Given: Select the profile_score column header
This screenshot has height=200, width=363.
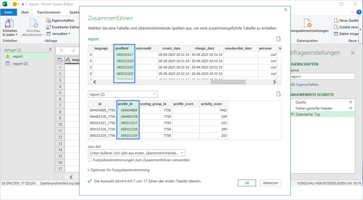Looking at the screenshot, I should pyautogui.click(x=186, y=104).
